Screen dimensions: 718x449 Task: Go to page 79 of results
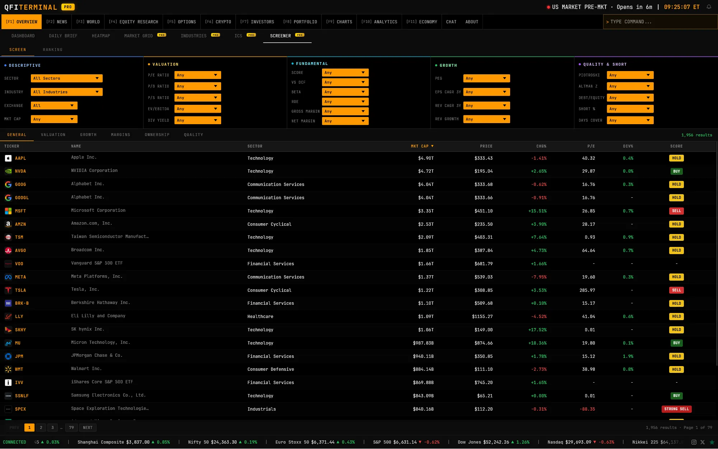click(x=71, y=427)
